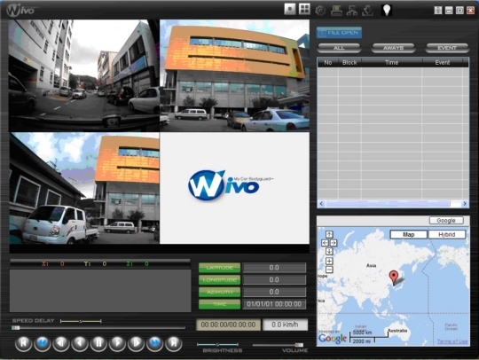
Task: Open a file with FILE OPEN button
Action: [x=339, y=33]
